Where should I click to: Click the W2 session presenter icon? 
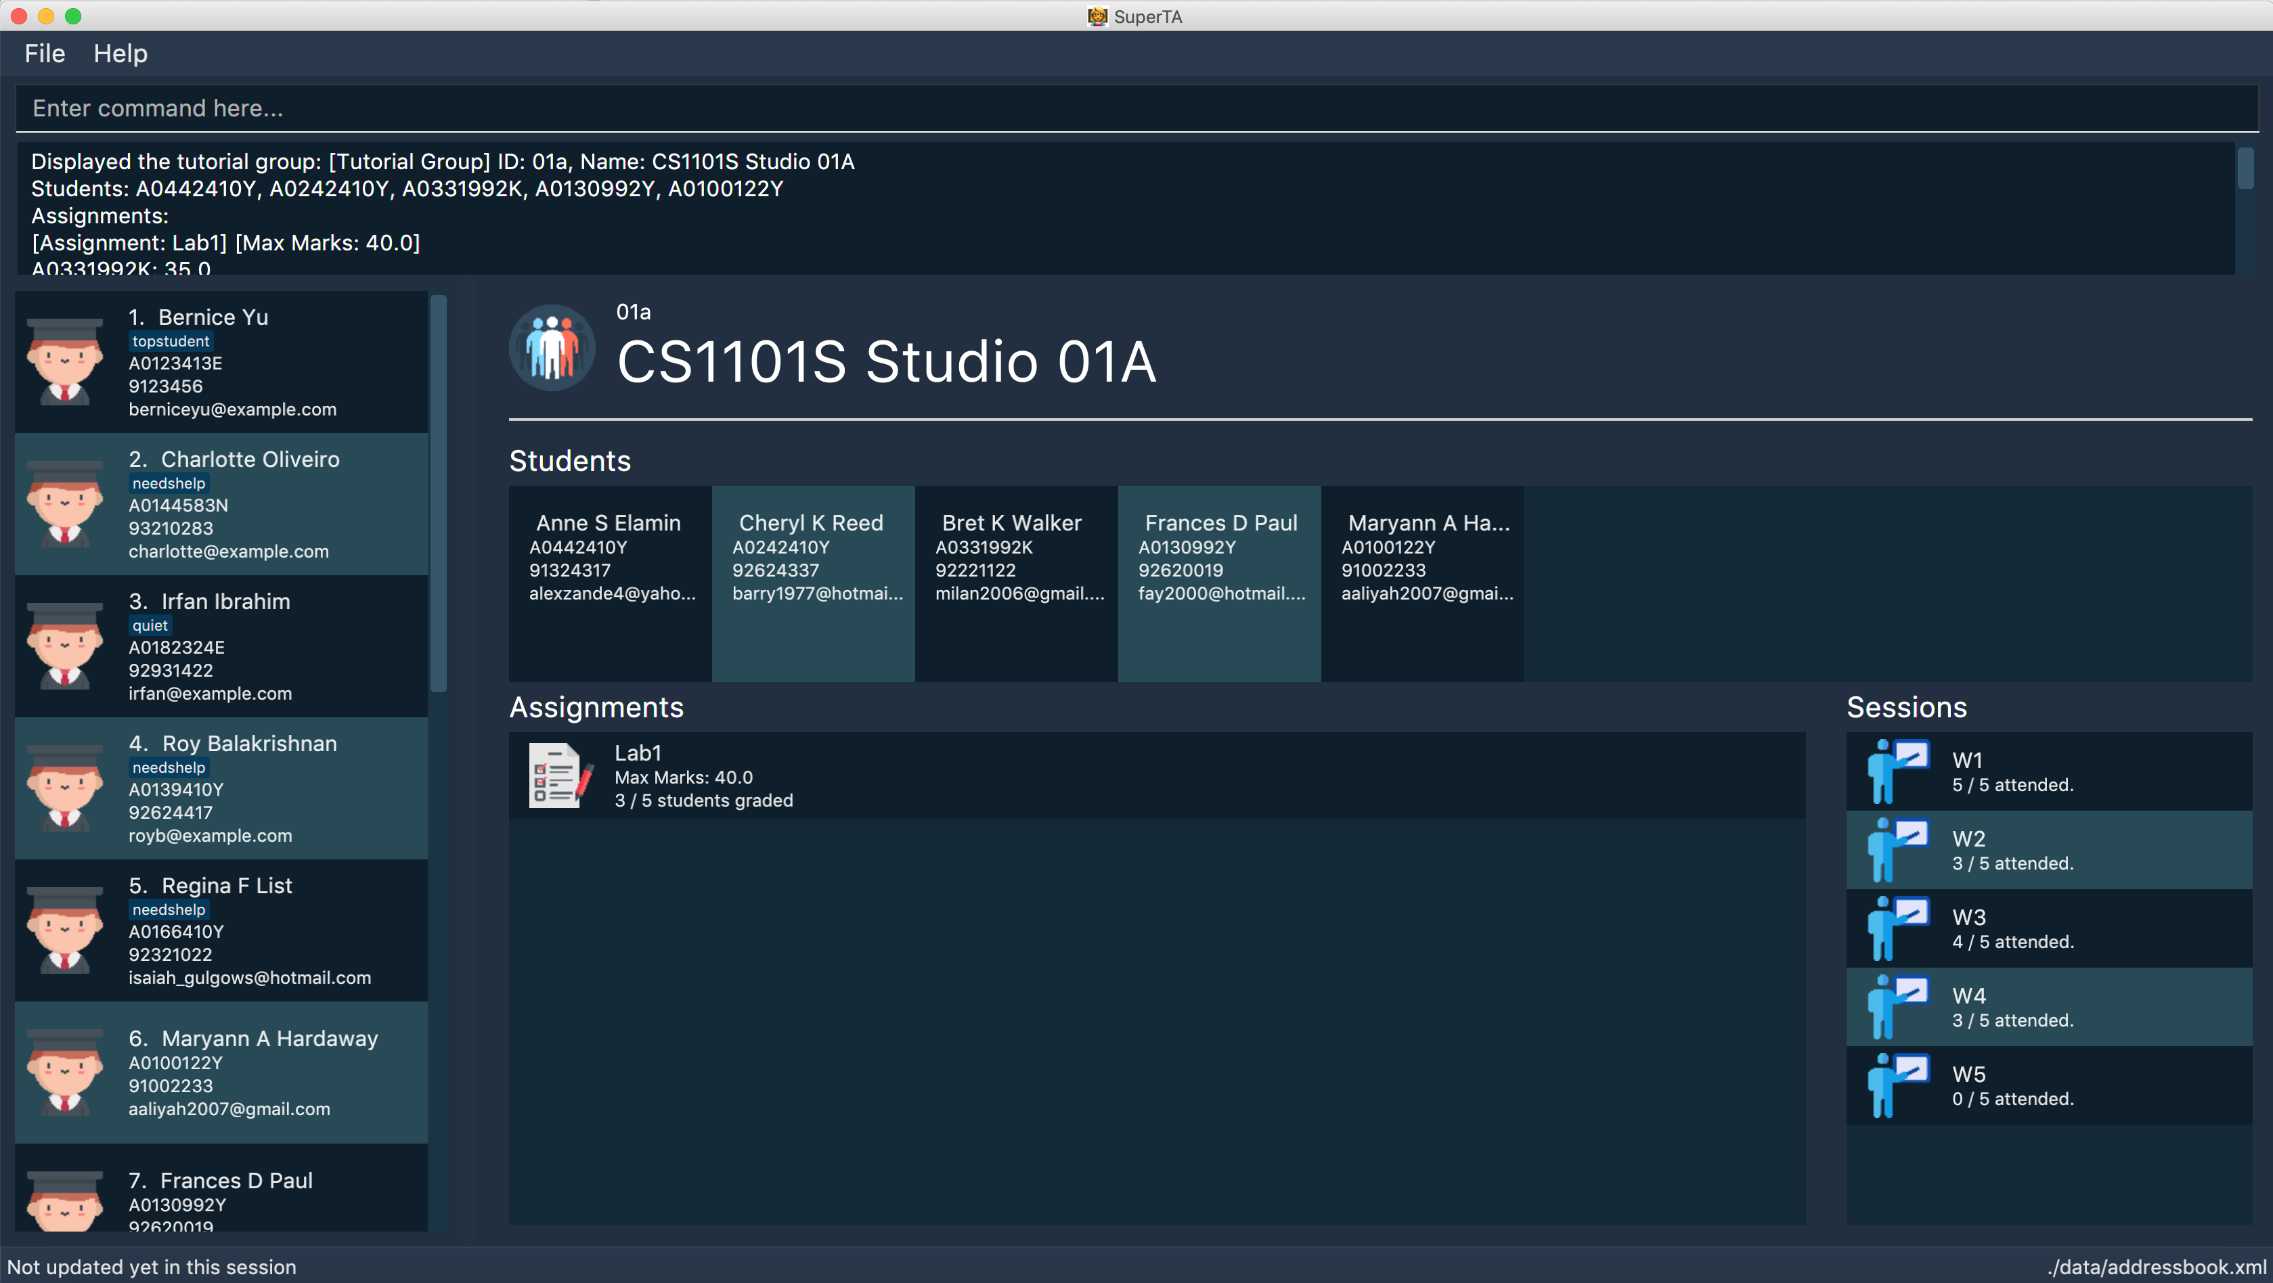(x=1898, y=850)
